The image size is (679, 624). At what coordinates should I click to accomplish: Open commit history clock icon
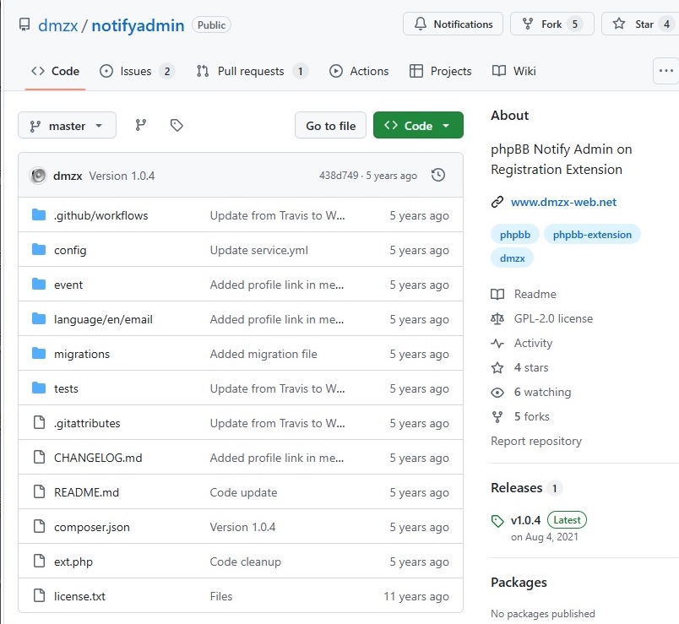pyautogui.click(x=437, y=176)
